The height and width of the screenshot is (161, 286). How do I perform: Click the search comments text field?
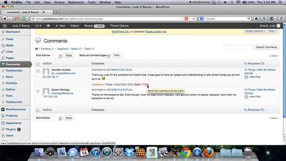click(237, 47)
